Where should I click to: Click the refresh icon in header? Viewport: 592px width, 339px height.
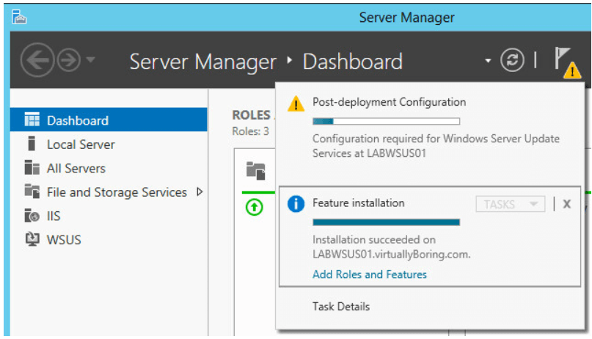(x=512, y=60)
